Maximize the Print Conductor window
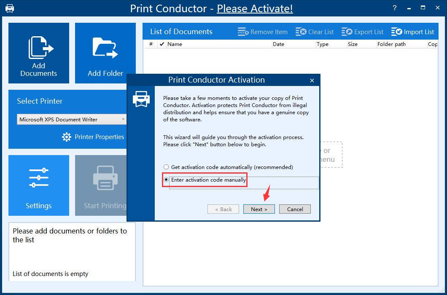This screenshot has width=447, height=295. pyautogui.click(x=423, y=8)
